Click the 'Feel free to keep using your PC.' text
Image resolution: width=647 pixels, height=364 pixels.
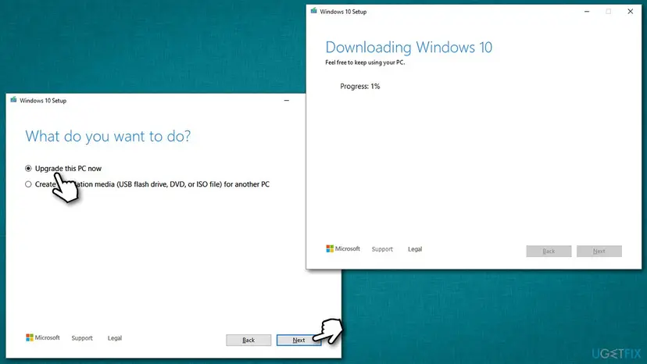tap(365, 62)
